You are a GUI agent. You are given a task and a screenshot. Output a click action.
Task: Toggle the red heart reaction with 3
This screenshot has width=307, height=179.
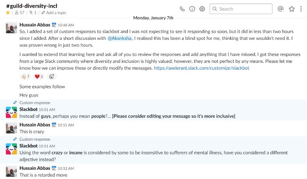click(39, 77)
